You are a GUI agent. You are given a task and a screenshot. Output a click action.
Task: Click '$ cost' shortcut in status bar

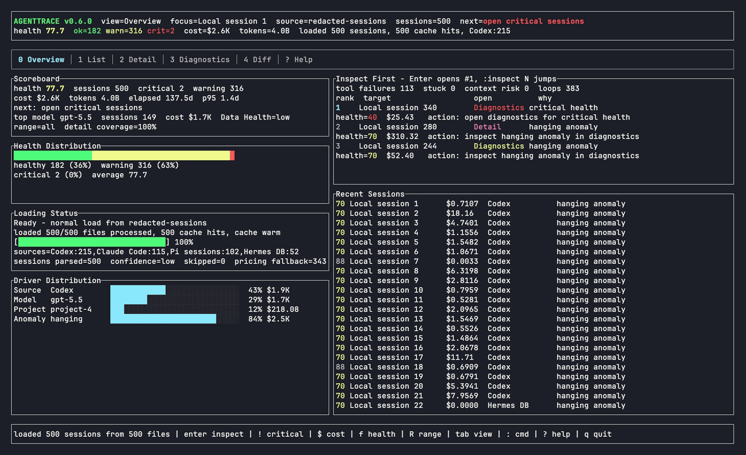[x=331, y=434]
